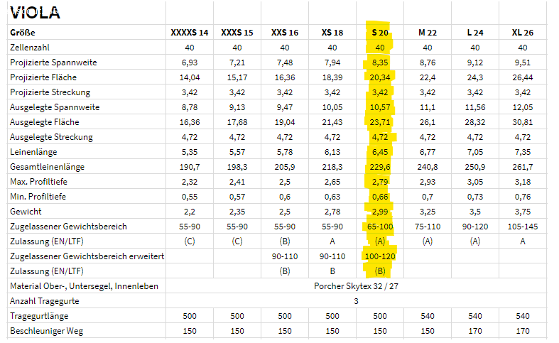
Task: Click highlighted extended range 100-120
Action: click(380, 256)
